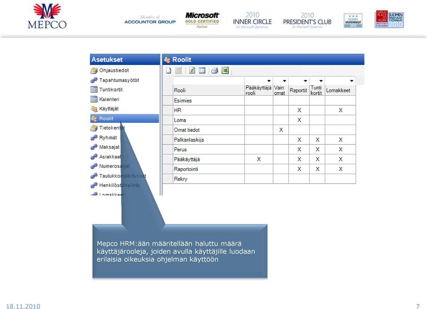The image size is (427, 309).
Task: Click the Raportit X in the Loma row
Action: (x=299, y=120)
